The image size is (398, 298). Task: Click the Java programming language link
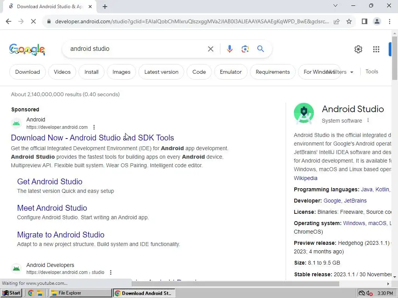click(367, 189)
